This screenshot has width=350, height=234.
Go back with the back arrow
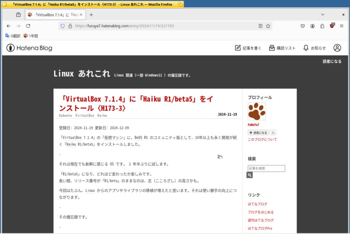(9, 26)
